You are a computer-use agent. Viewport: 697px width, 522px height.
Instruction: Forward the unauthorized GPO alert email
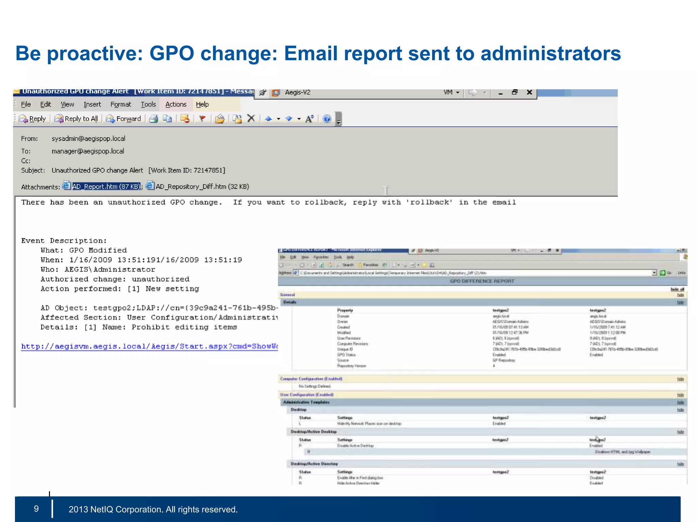pyautogui.click(x=123, y=119)
